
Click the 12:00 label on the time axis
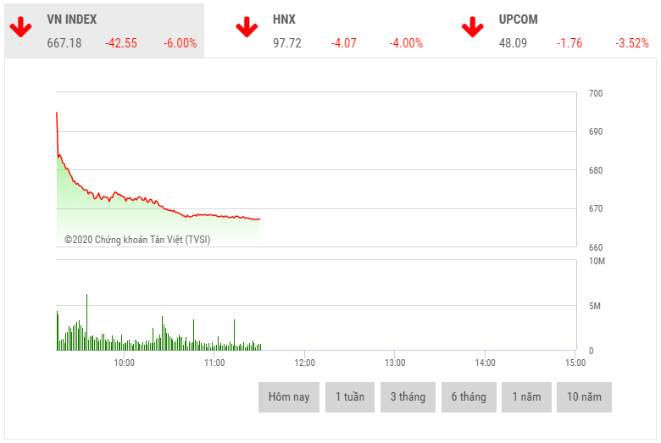coord(304,363)
